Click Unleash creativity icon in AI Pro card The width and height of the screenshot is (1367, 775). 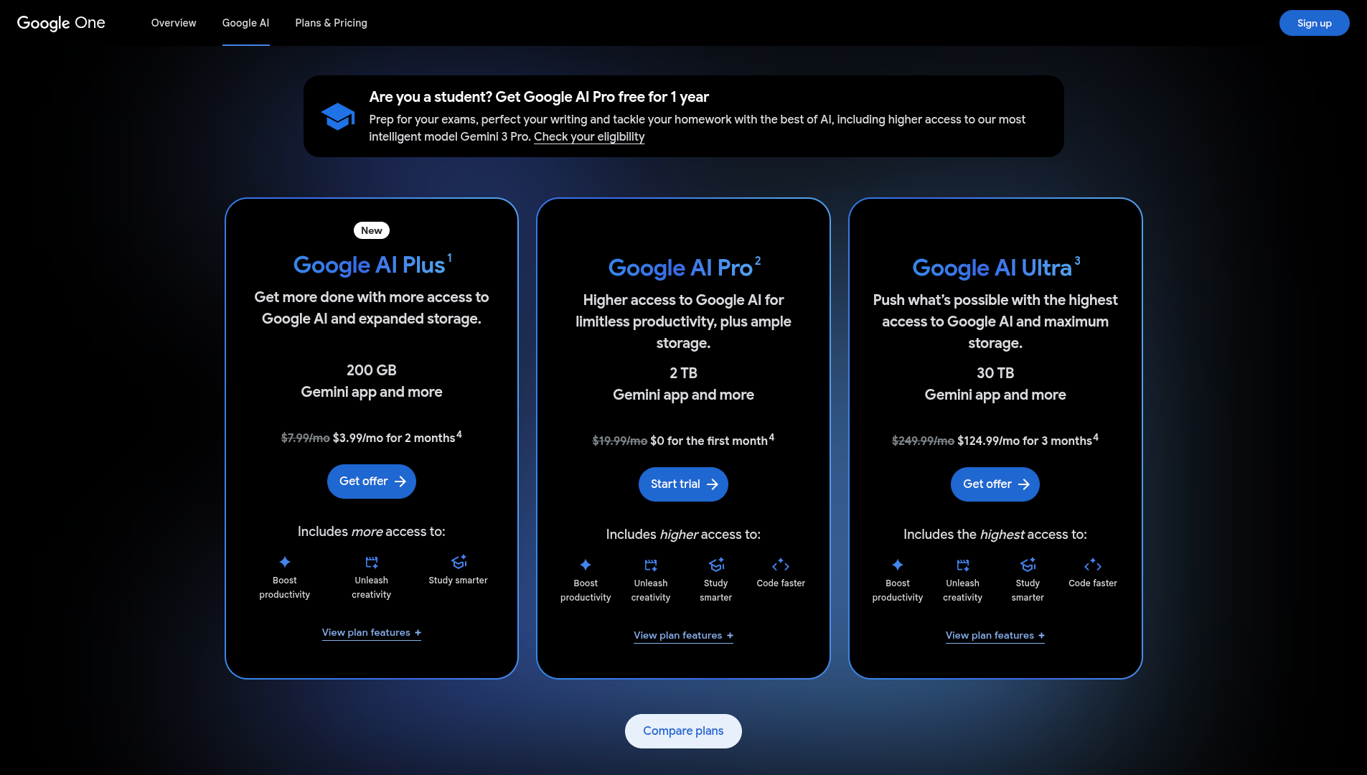651,565
